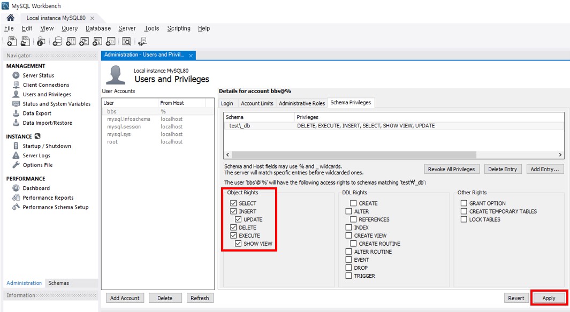
Task: Go to the home screen icon
Action: (11, 18)
